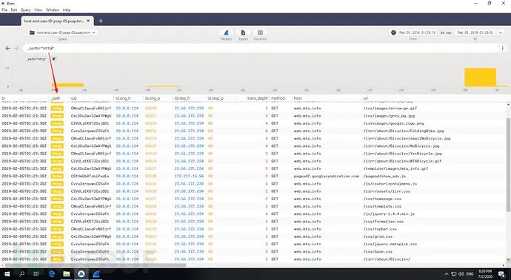The image size is (511, 280).
Task: Click the /lirr/about/Bicycles/FoldingBike.jpg uri cell
Action: tap(404, 131)
